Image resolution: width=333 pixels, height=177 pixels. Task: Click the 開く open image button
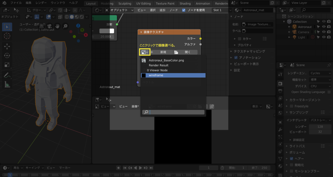coord(185,52)
